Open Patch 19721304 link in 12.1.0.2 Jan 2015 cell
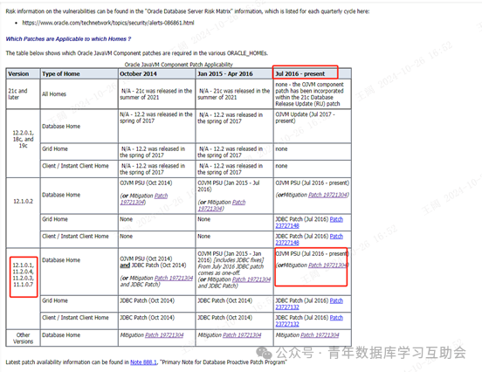 tap(222, 205)
